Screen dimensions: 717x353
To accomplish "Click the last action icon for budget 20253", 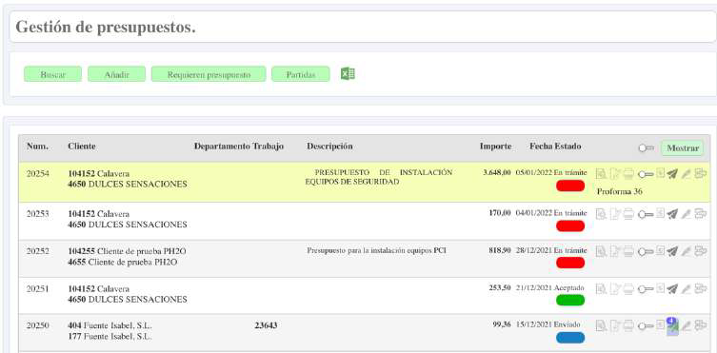I will click(x=701, y=213).
